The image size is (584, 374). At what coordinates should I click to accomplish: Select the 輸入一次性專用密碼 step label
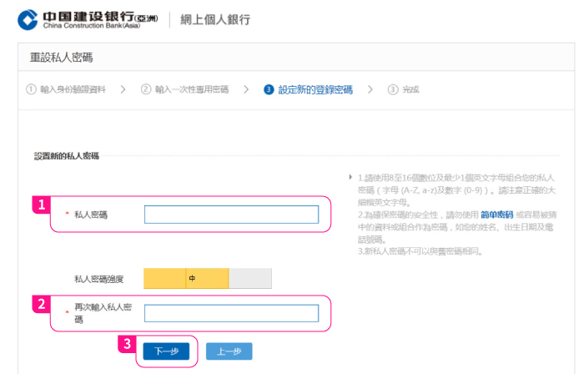[x=191, y=89]
